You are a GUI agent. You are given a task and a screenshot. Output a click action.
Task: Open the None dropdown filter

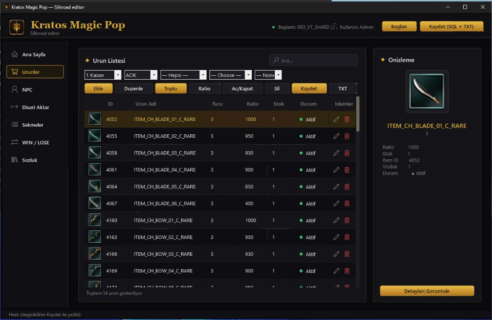[x=268, y=75]
